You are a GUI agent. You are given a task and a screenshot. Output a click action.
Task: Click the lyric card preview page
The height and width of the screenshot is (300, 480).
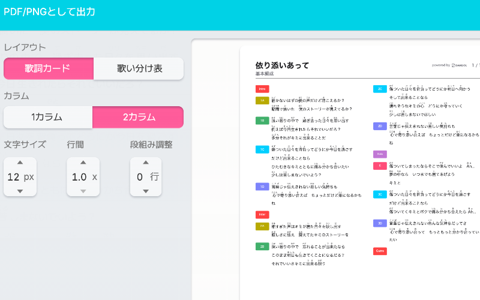[x=360, y=173]
